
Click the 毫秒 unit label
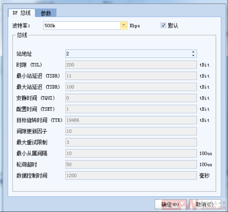coord(204,176)
